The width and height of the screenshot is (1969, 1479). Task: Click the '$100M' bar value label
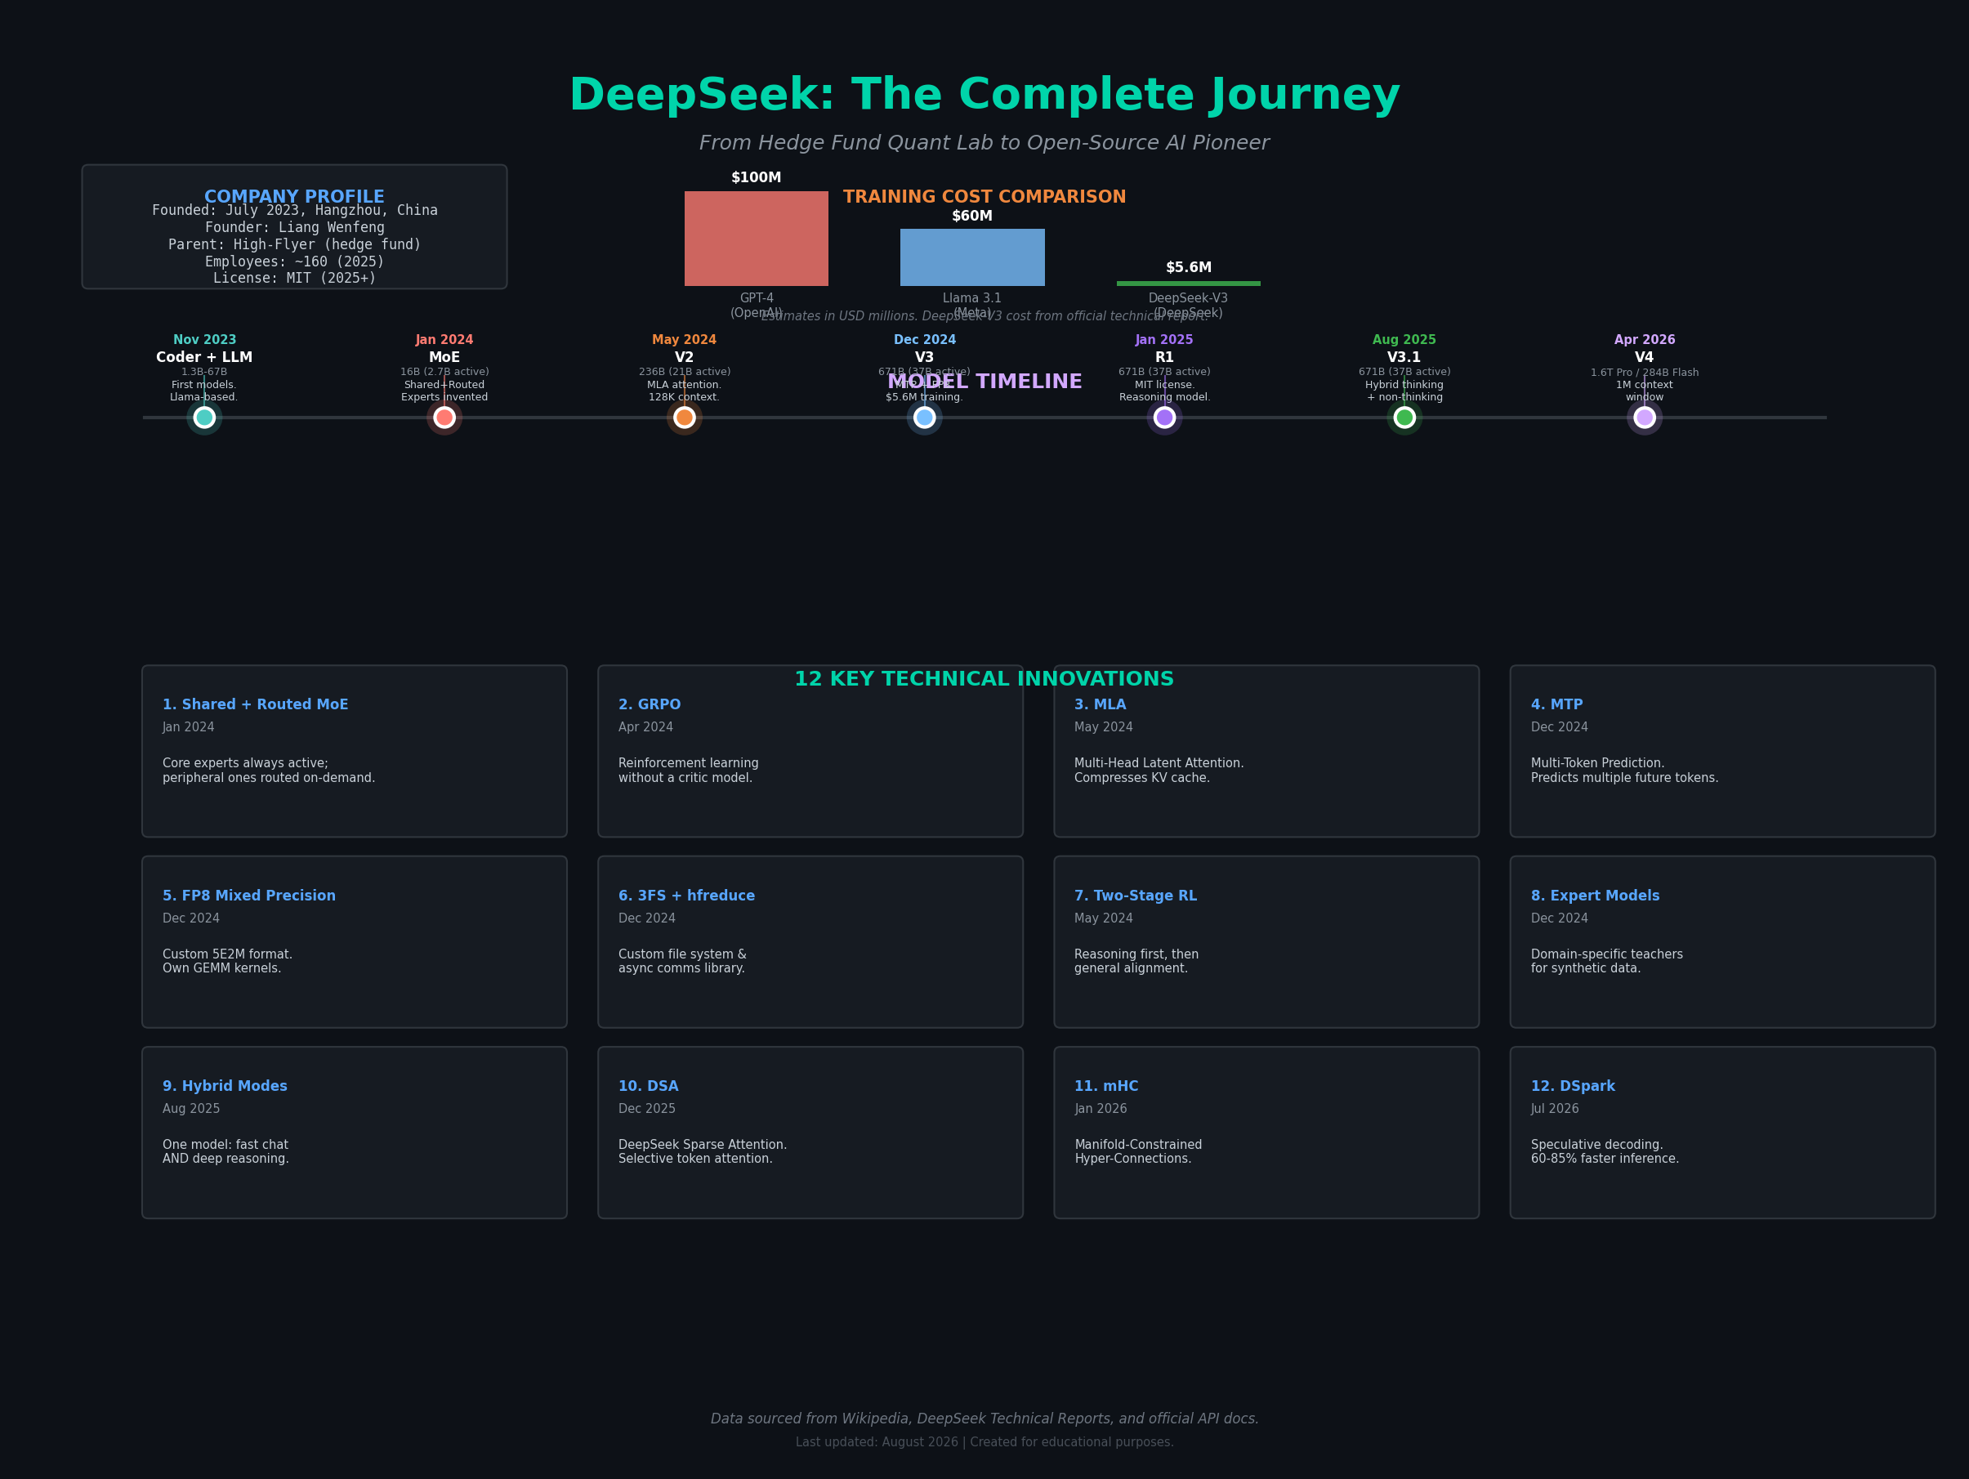[757, 178]
